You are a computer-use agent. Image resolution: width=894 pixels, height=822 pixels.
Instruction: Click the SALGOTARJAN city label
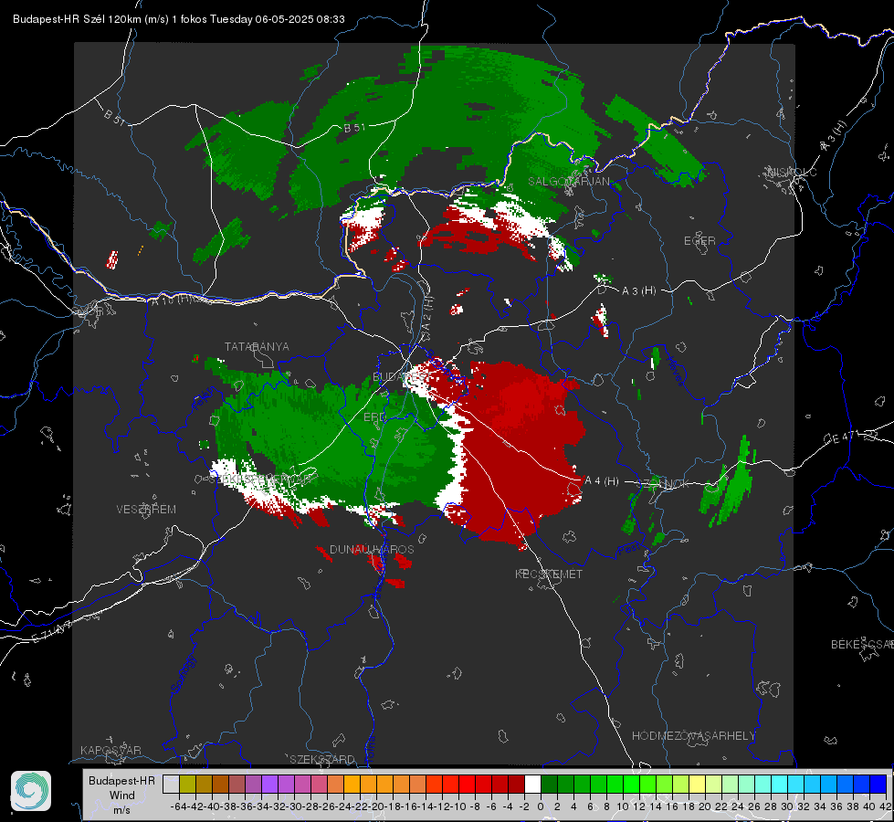point(568,182)
